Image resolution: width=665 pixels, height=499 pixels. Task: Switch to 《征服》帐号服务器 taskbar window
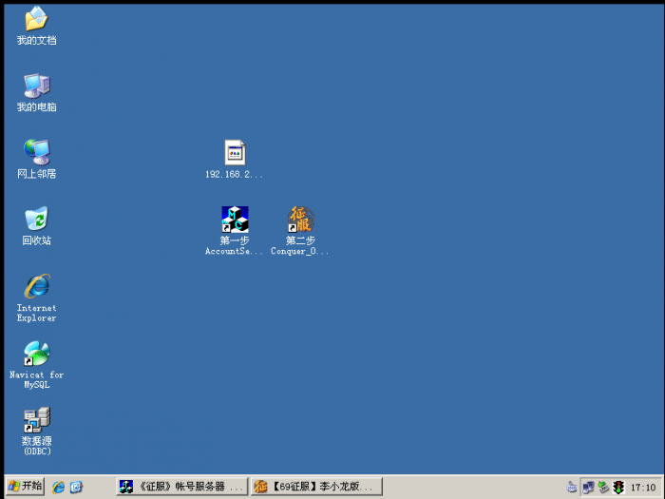[x=180, y=487]
